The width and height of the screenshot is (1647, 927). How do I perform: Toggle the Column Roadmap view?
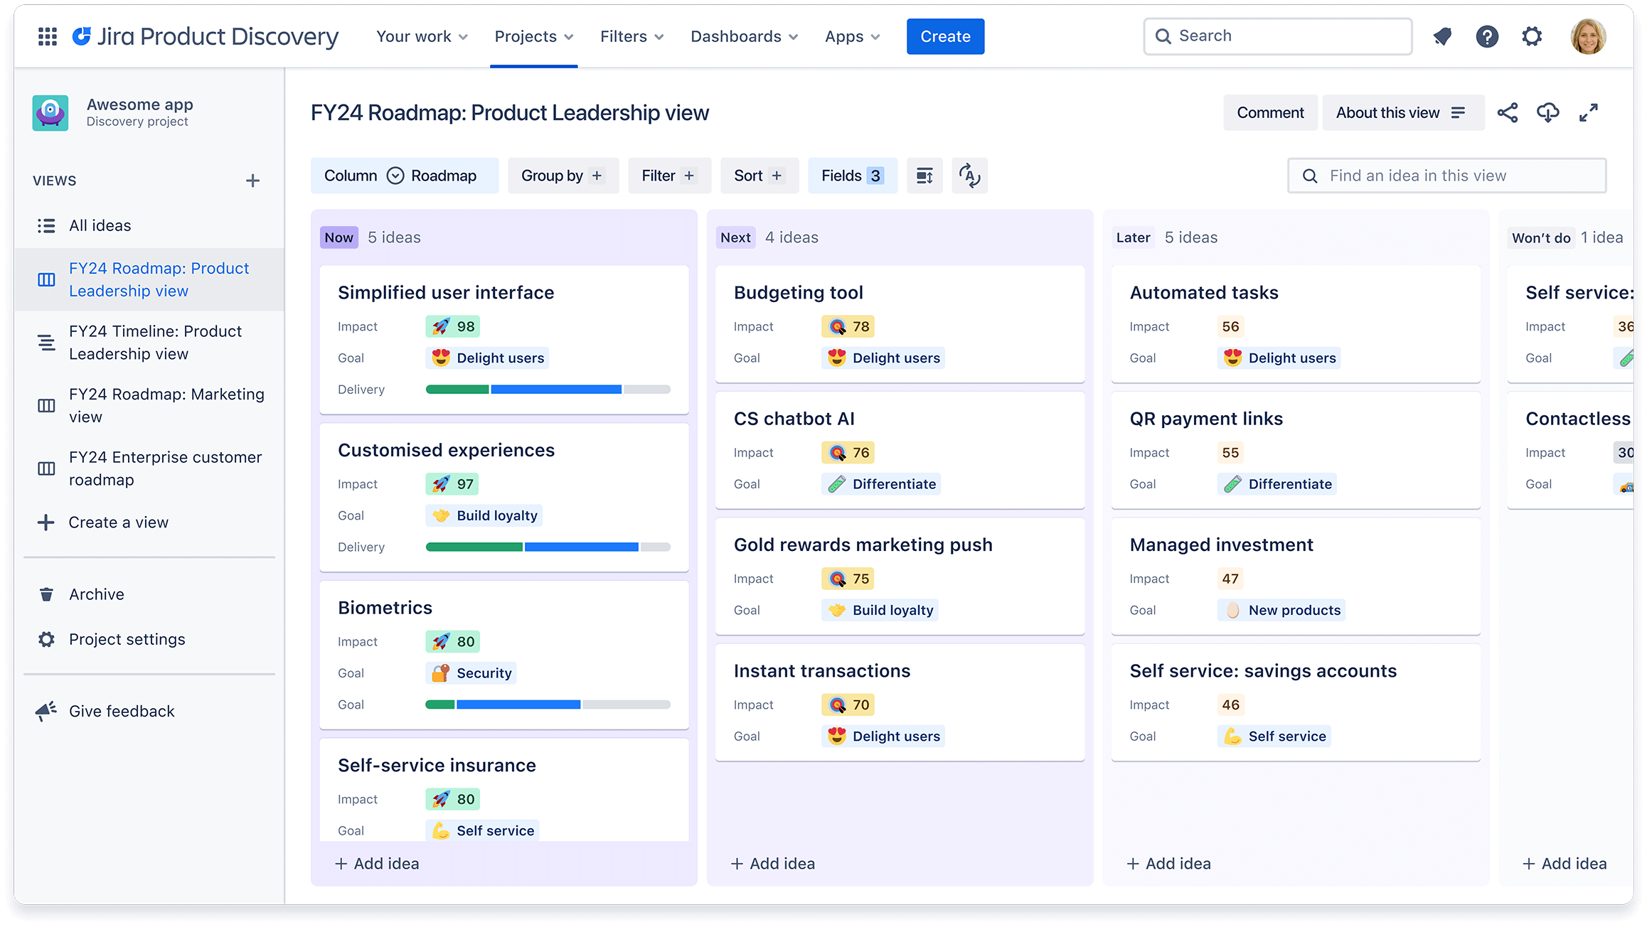400,175
